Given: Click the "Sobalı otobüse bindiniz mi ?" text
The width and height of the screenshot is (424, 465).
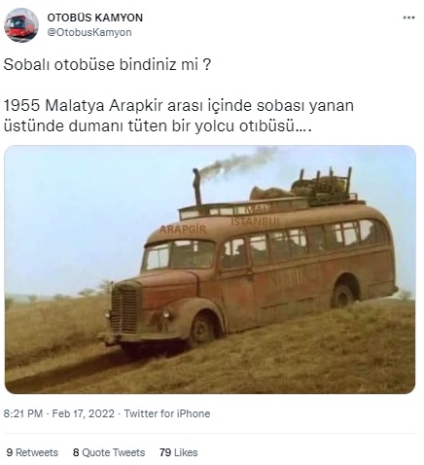Looking at the screenshot, I should (107, 65).
